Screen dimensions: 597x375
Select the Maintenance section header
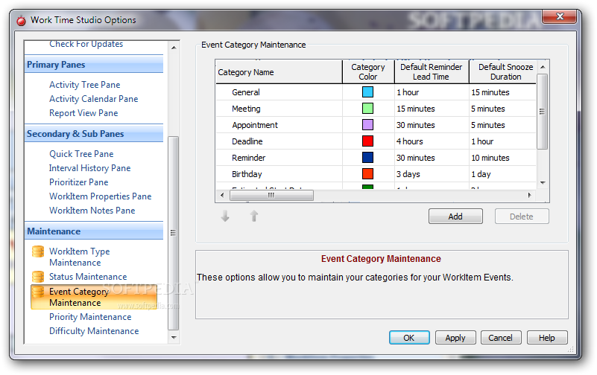94,231
